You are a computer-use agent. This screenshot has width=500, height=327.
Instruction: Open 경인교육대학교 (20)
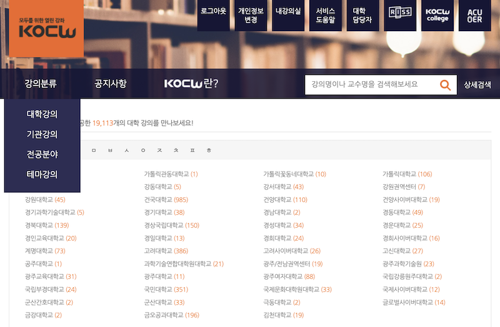[x=51, y=238]
